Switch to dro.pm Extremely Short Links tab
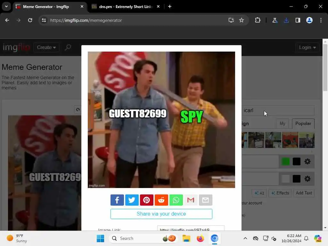328x246 pixels. pos(126,7)
